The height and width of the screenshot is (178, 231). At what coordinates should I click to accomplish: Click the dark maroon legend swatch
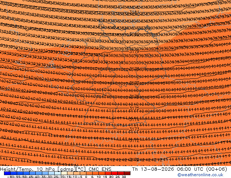click(127, 173)
